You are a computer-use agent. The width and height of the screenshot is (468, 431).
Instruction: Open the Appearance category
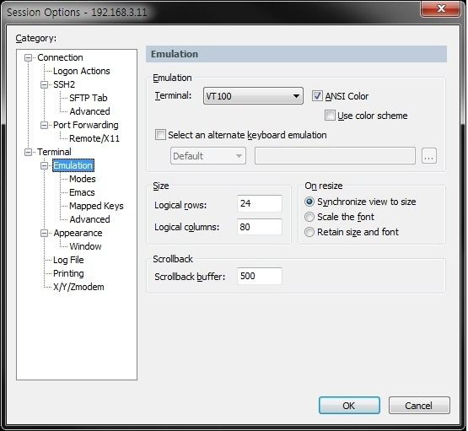pyautogui.click(x=78, y=233)
